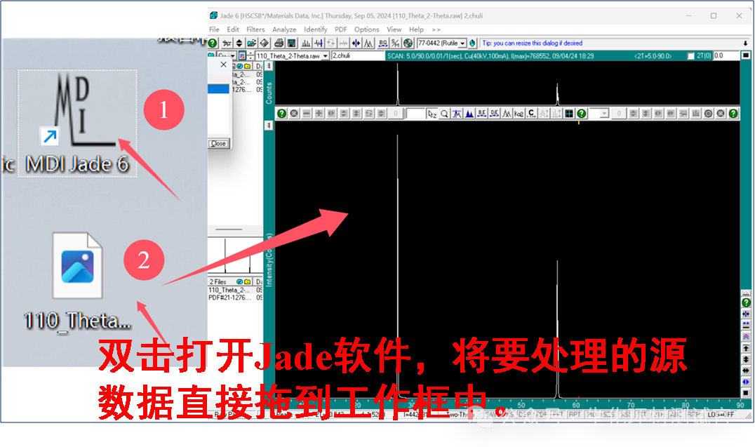Click the profile fitting peaks icon

pyautogui.click(x=368, y=44)
